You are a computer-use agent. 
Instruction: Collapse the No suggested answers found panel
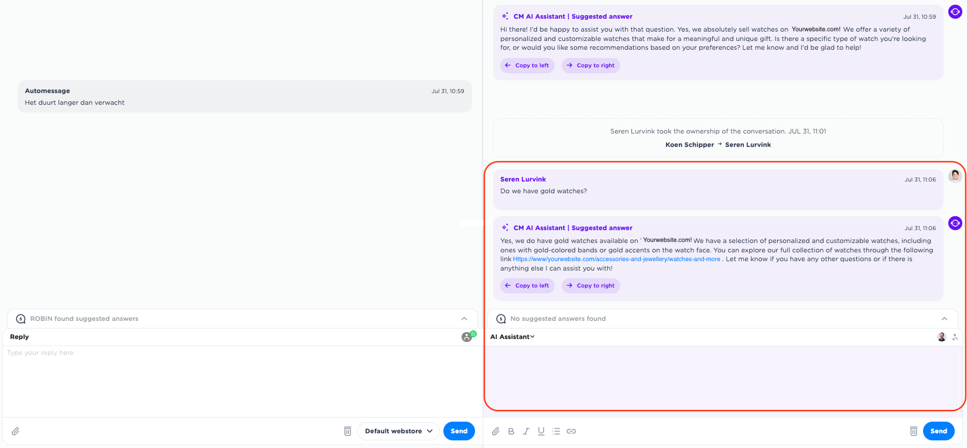944,319
